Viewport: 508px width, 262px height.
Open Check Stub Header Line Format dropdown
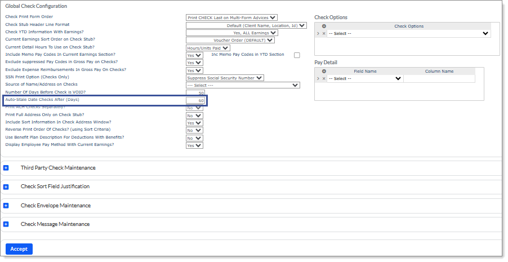[x=246, y=25]
